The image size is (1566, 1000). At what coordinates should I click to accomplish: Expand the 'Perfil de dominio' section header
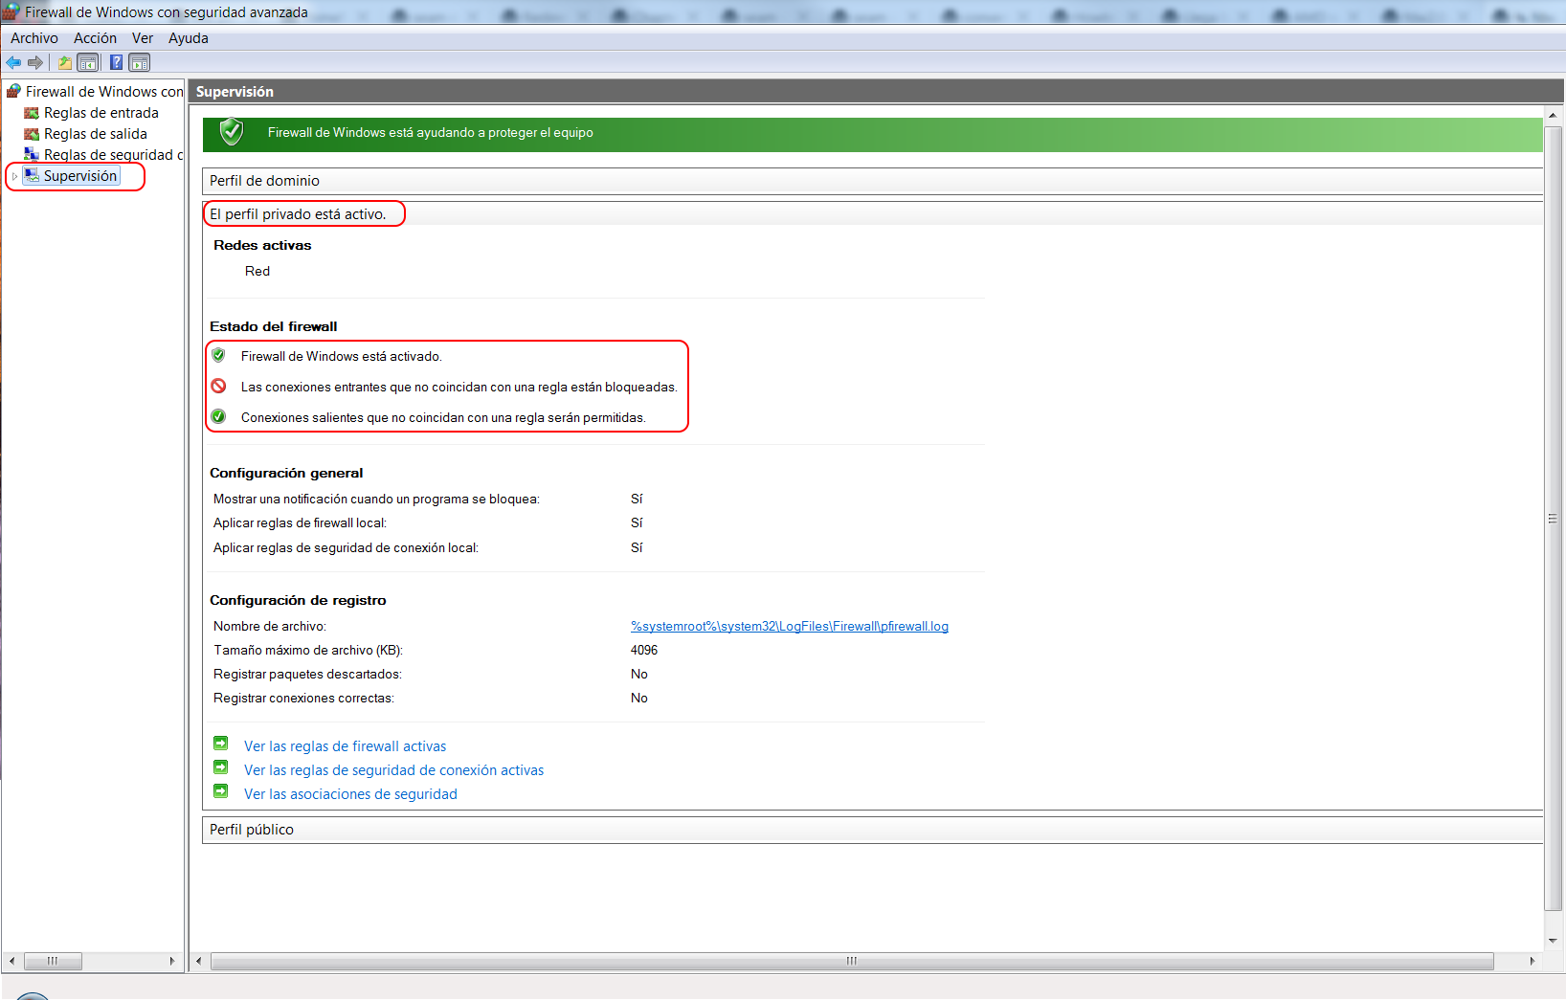pyautogui.click(x=872, y=181)
